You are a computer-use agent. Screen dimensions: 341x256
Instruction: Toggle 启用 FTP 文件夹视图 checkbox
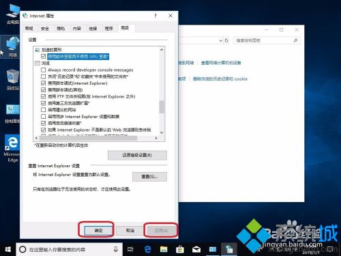coord(44,96)
